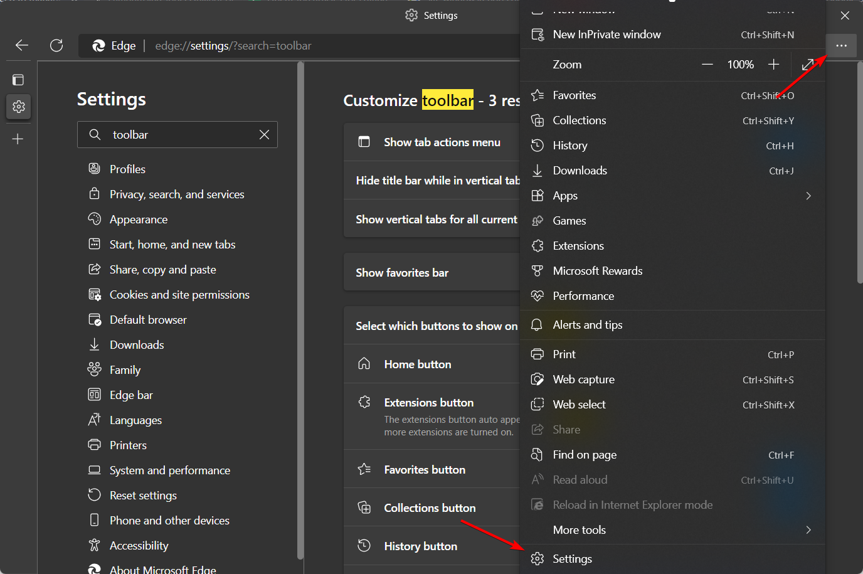Click the 'Hide title bar while in vertical' row
This screenshot has width=863, height=574.
[x=432, y=181]
